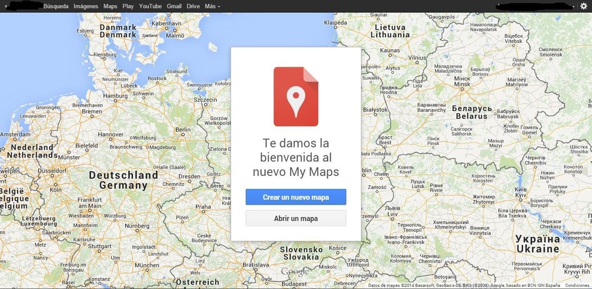
Task: Click the Rostock city label
Action: coord(157,78)
